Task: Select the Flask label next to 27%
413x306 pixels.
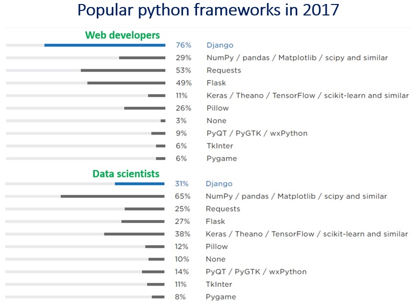Action: pyautogui.click(x=215, y=221)
